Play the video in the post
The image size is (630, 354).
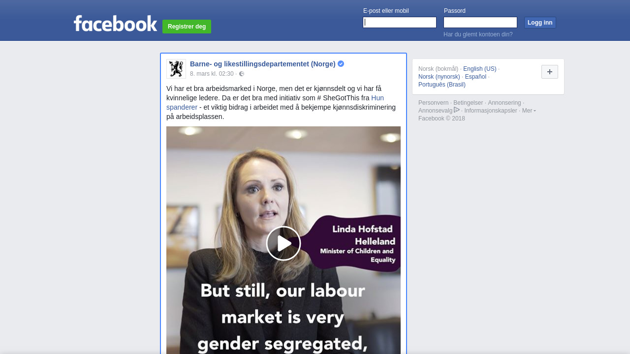(x=283, y=243)
